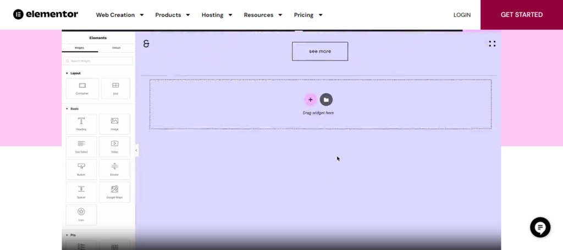Open the chat support bubble
This screenshot has width=563, height=250.
click(540, 227)
